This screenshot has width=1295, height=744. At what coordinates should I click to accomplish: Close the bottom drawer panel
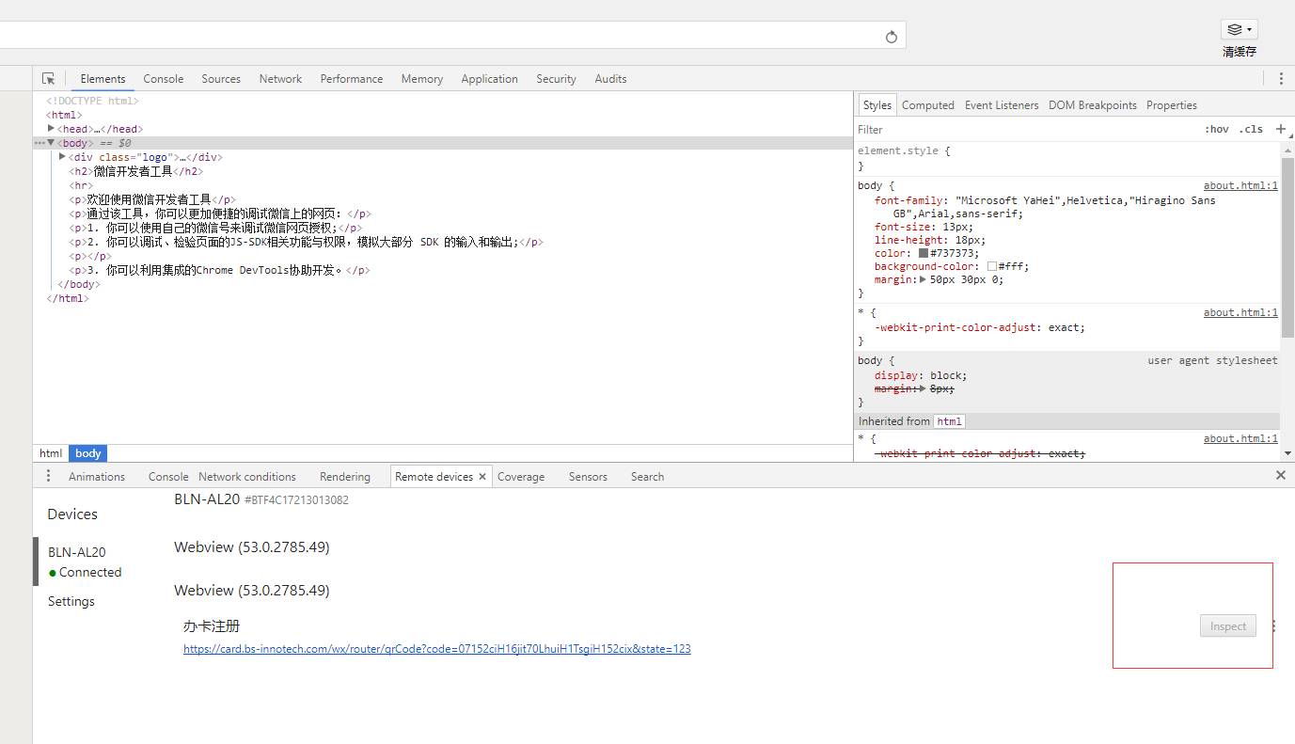[x=1280, y=476]
